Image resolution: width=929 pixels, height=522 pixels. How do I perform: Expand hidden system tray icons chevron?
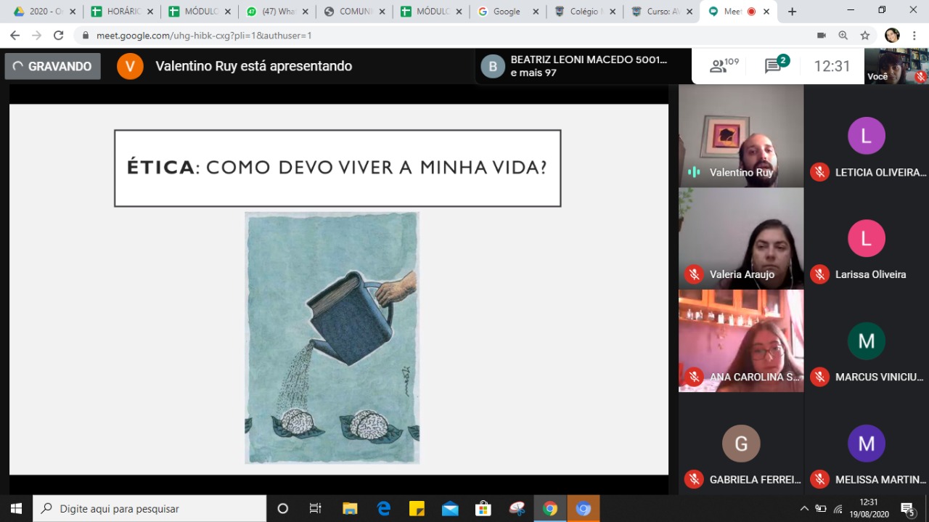tap(804, 508)
